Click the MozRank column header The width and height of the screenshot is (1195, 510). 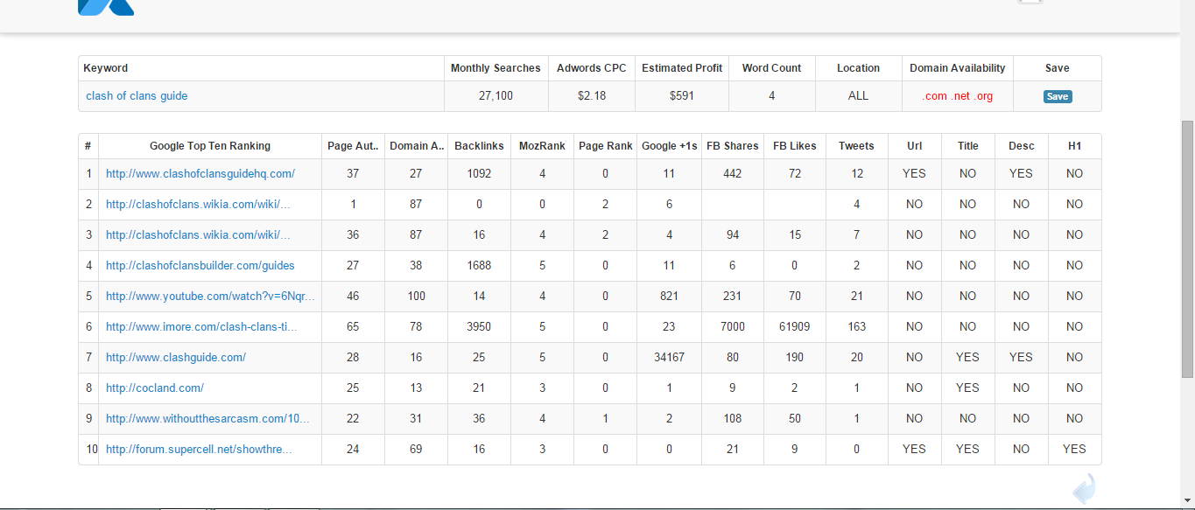tap(542, 146)
